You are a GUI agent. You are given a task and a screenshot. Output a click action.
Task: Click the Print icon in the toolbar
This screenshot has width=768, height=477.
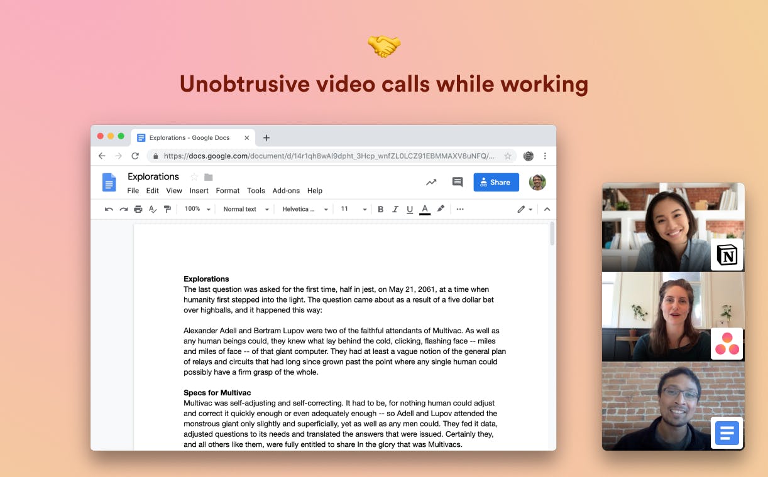(x=138, y=208)
